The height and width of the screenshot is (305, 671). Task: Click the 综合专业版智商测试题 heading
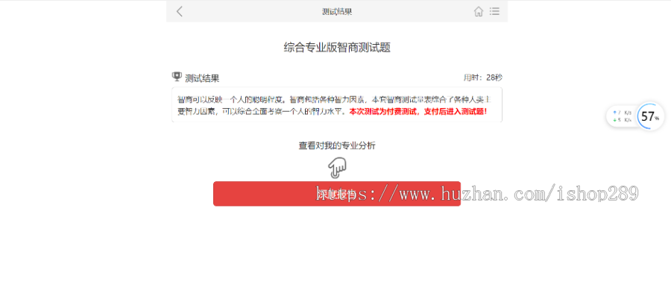(x=337, y=48)
